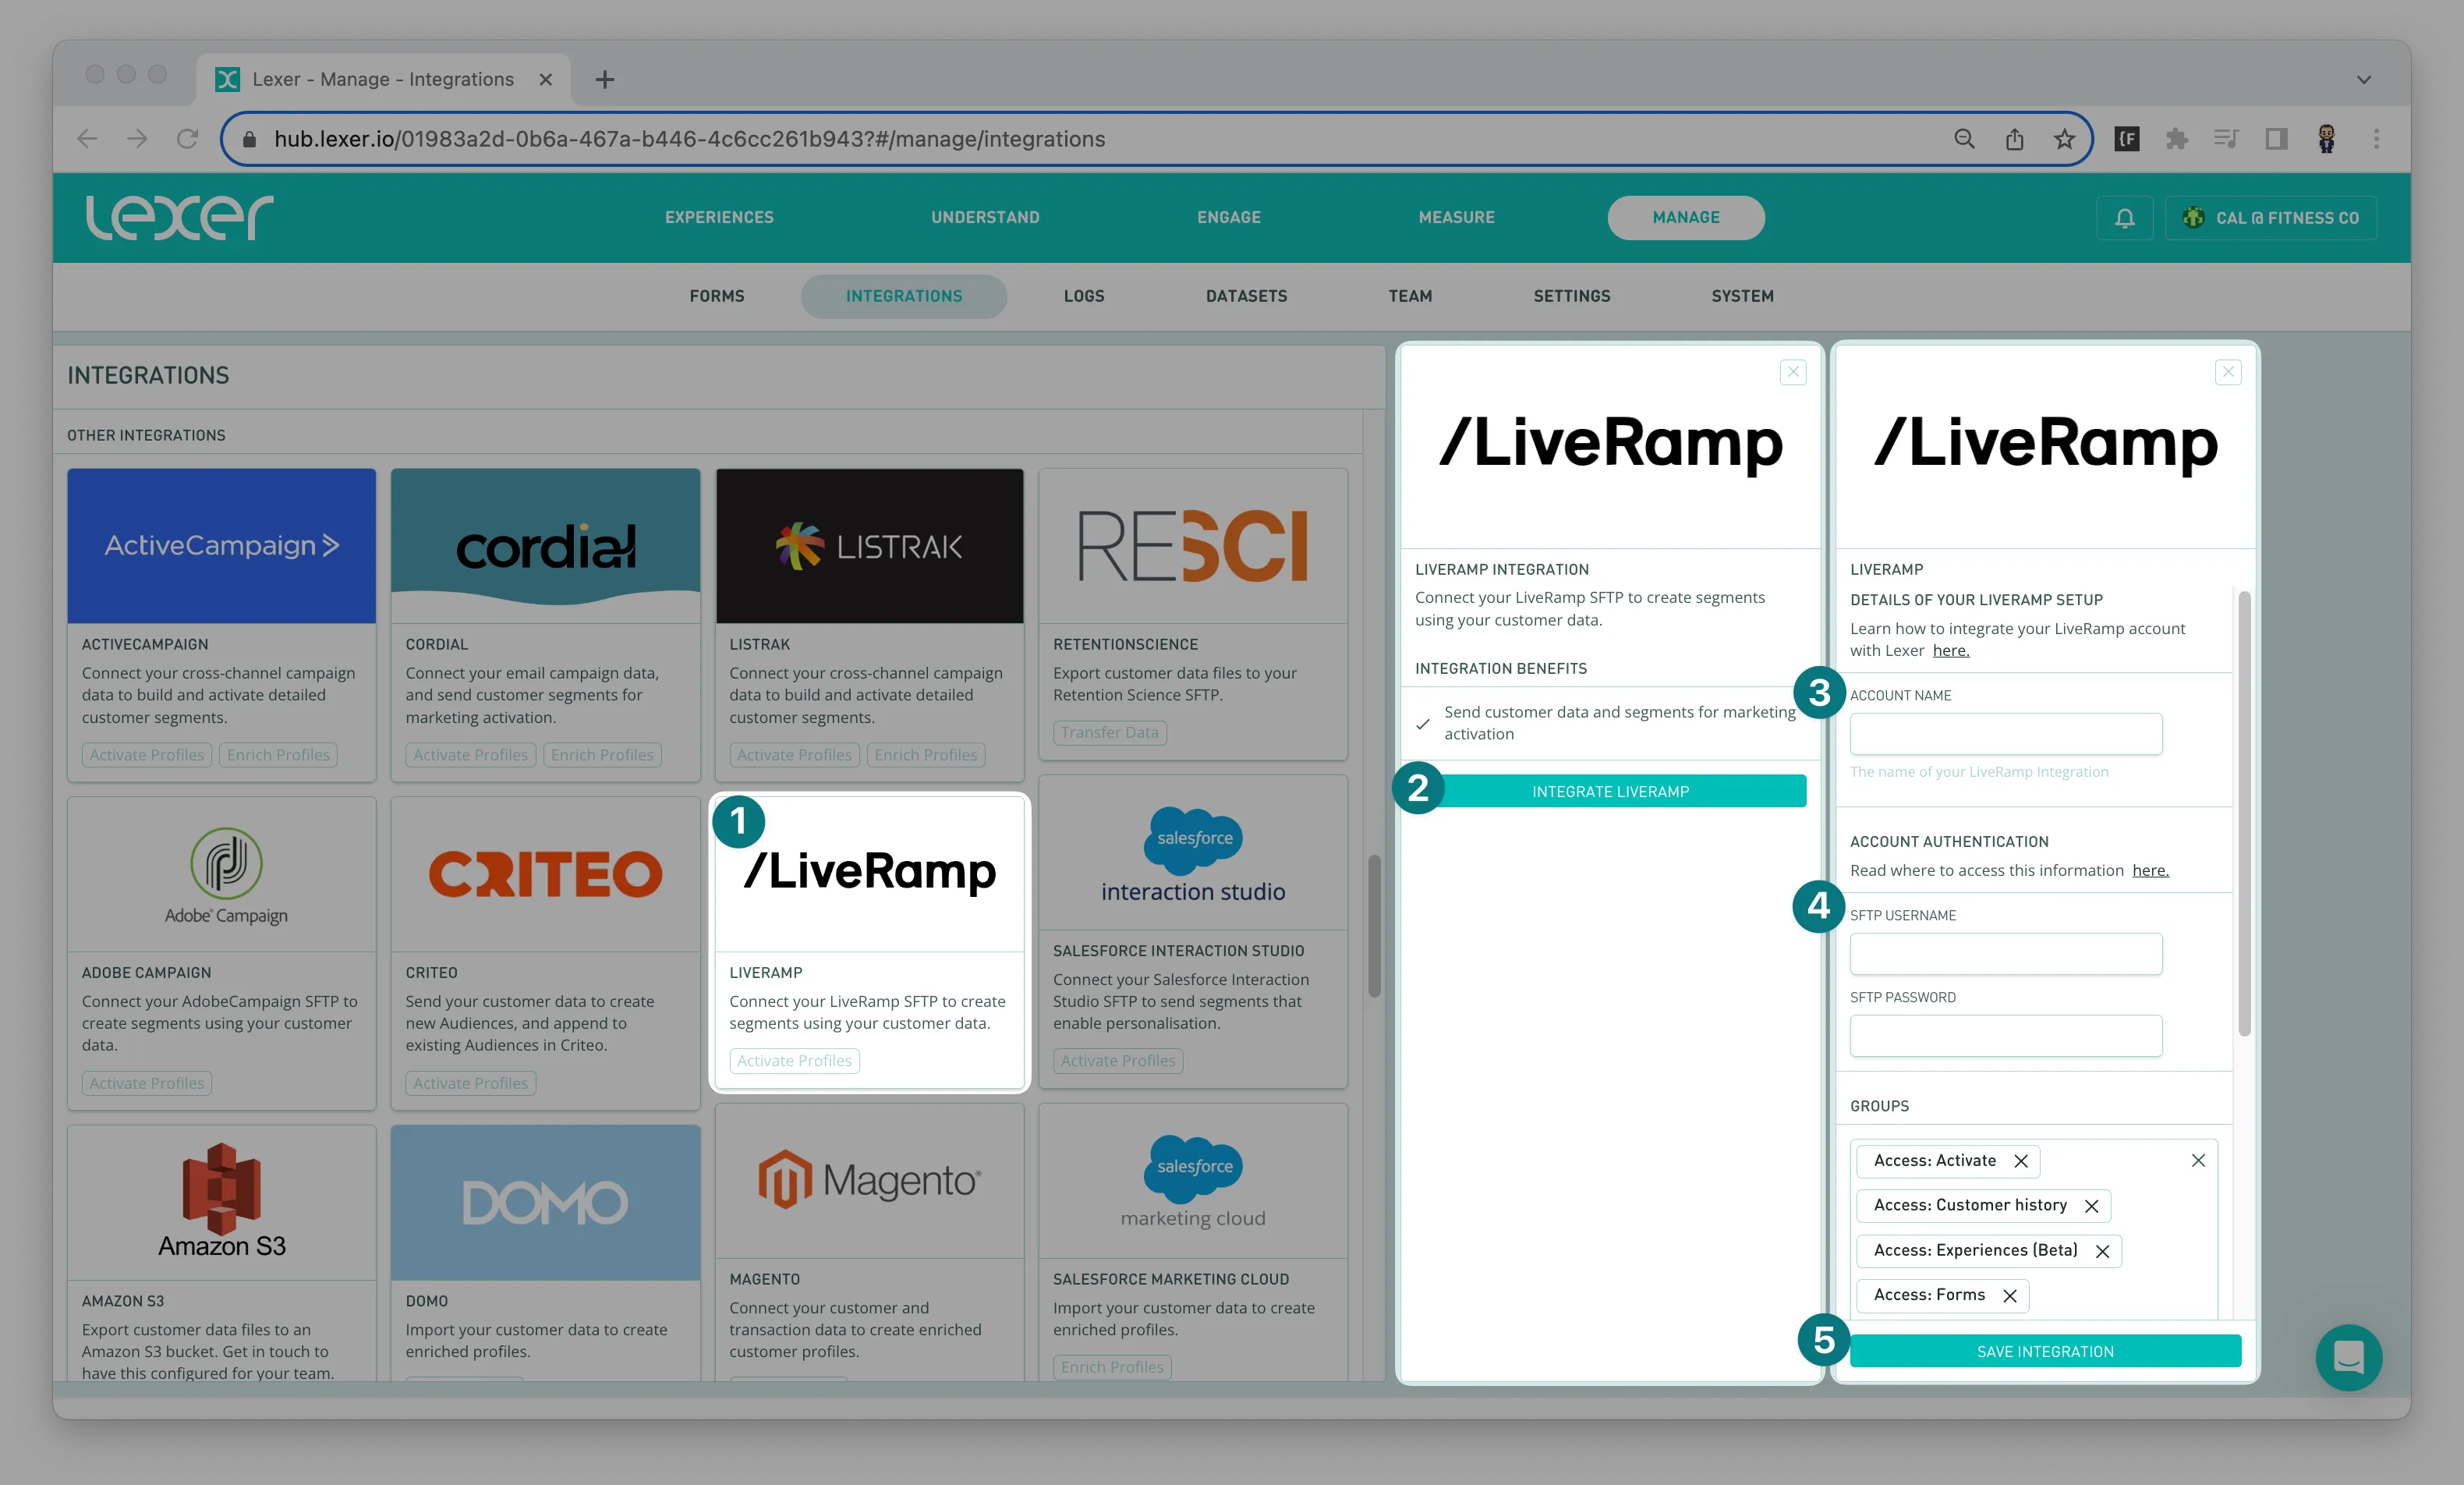Click the SFTP USERNAME input field
The width and height of the screenshot is (2464, 1485).
tap(2005, 954)
